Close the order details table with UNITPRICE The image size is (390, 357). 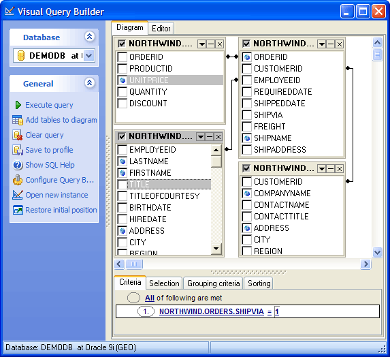coord(220,44)
